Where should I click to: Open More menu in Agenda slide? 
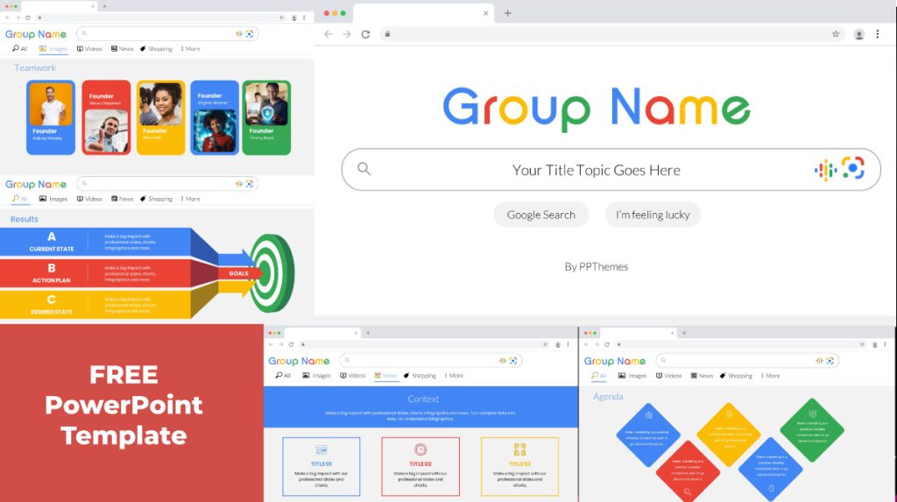770,376
